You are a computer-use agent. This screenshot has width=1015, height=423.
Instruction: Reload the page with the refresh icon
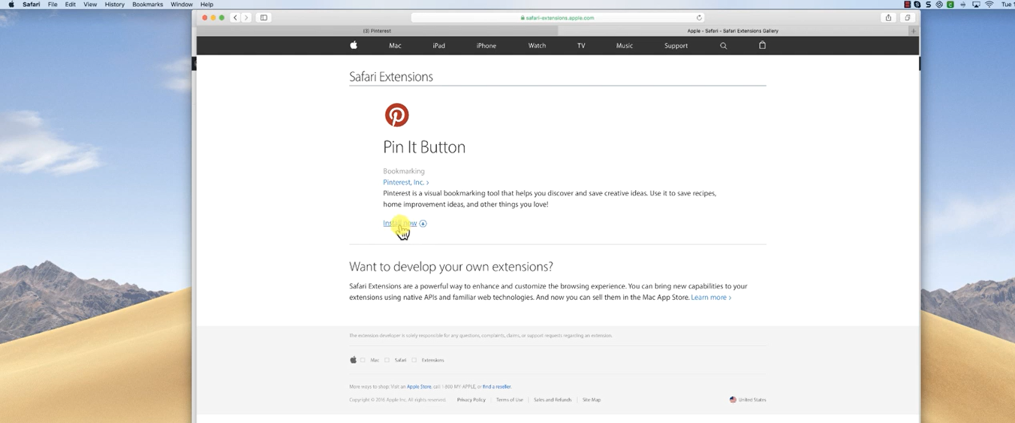[x=699, y=17]
